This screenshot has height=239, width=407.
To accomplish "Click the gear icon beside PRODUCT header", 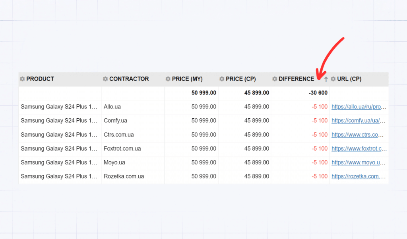I will pyautogui.click(x=23, y=79).
